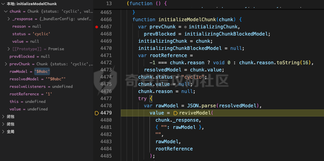This screenshot has width=324, height=161.
Task: Expand the [[Prototype]] entry
Action: click(9, 49)
